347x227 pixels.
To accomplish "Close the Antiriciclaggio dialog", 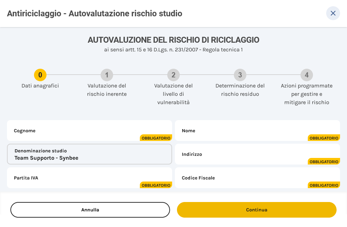I will click(333, 13).
